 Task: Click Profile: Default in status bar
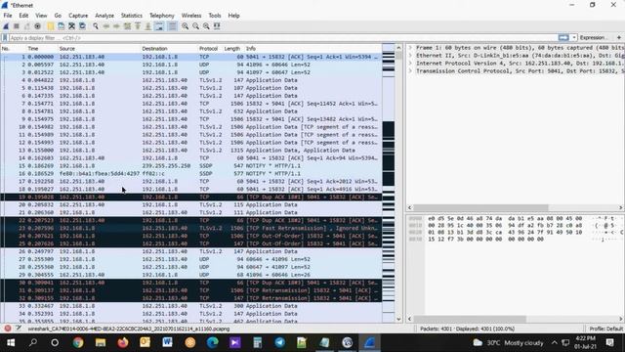coord(605,329)
